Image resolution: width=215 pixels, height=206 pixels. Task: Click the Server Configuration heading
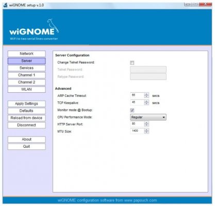[72, 56]
